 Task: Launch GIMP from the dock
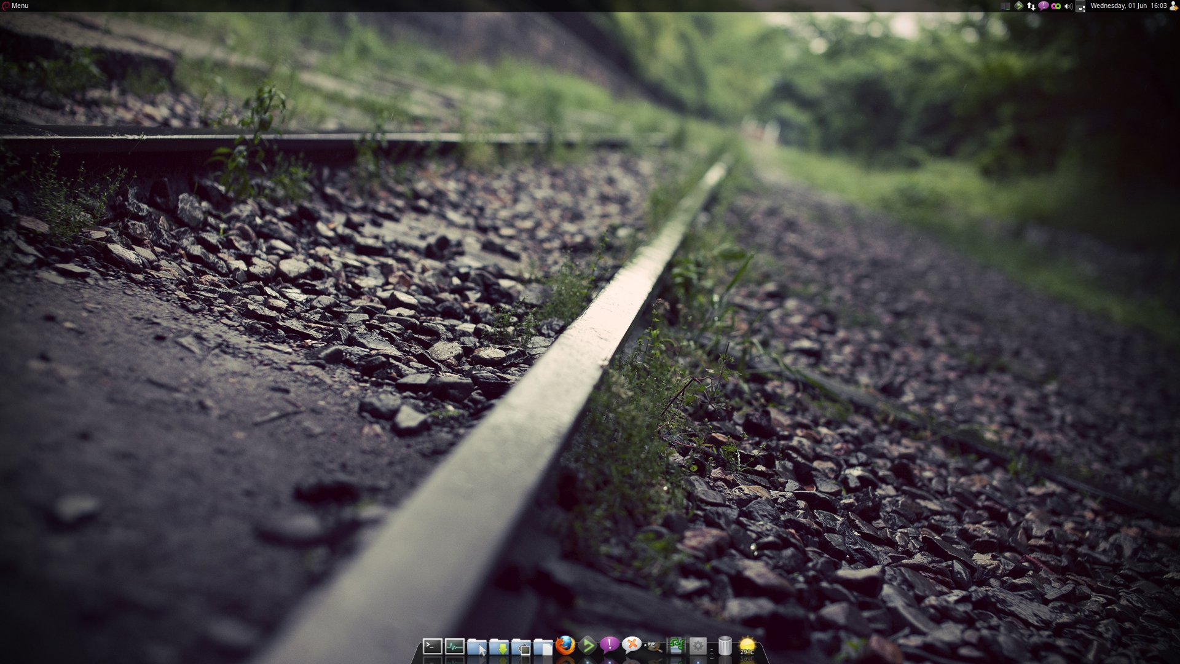653,646
